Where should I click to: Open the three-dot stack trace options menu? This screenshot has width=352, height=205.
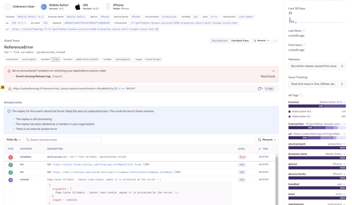coord(275,41)
